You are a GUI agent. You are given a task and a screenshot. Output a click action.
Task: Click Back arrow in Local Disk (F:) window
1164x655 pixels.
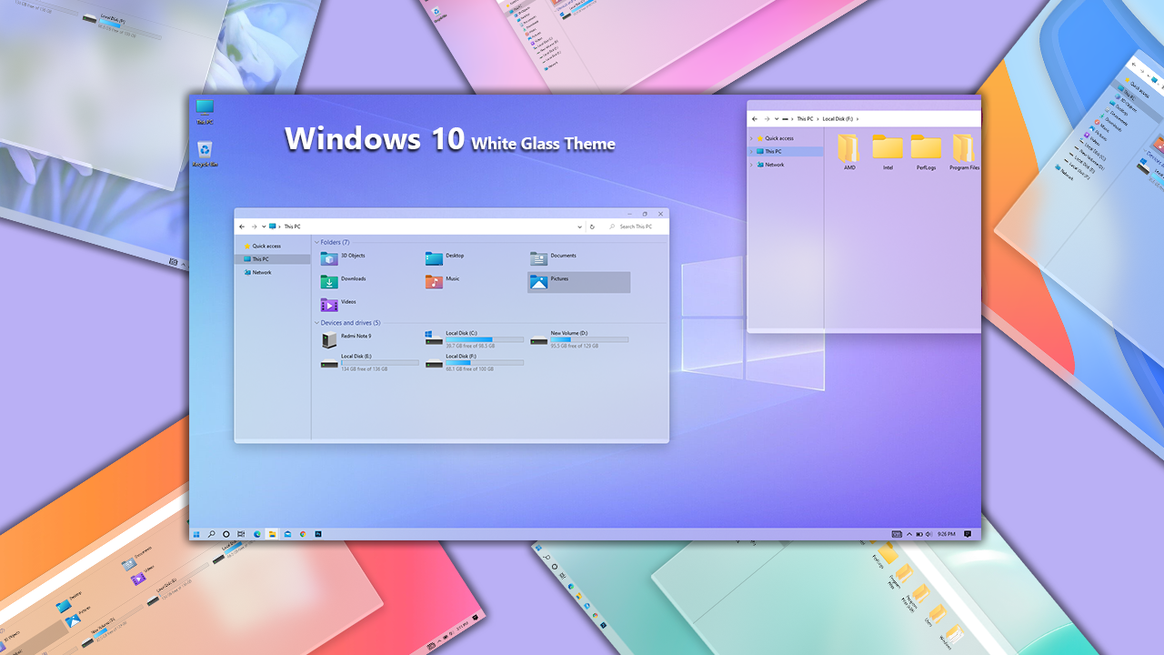pos(755,119)
